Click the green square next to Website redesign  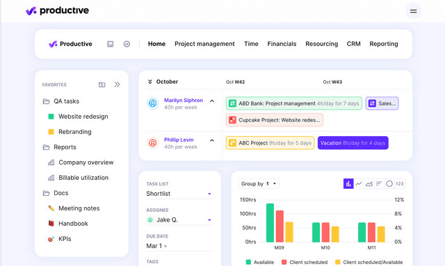(51, 117)
